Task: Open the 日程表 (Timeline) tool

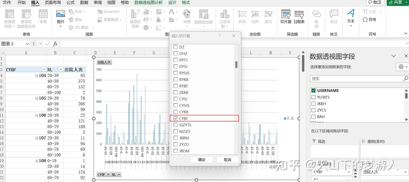Action: [299, 17]
